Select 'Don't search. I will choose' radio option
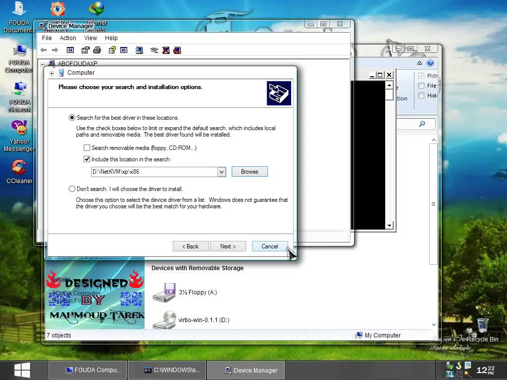The image size is (507, 380). point(72,189)
